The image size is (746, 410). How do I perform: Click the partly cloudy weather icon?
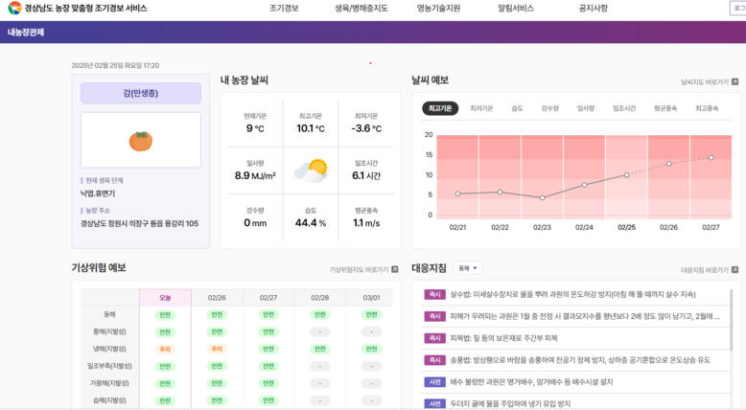click(311, 171)
